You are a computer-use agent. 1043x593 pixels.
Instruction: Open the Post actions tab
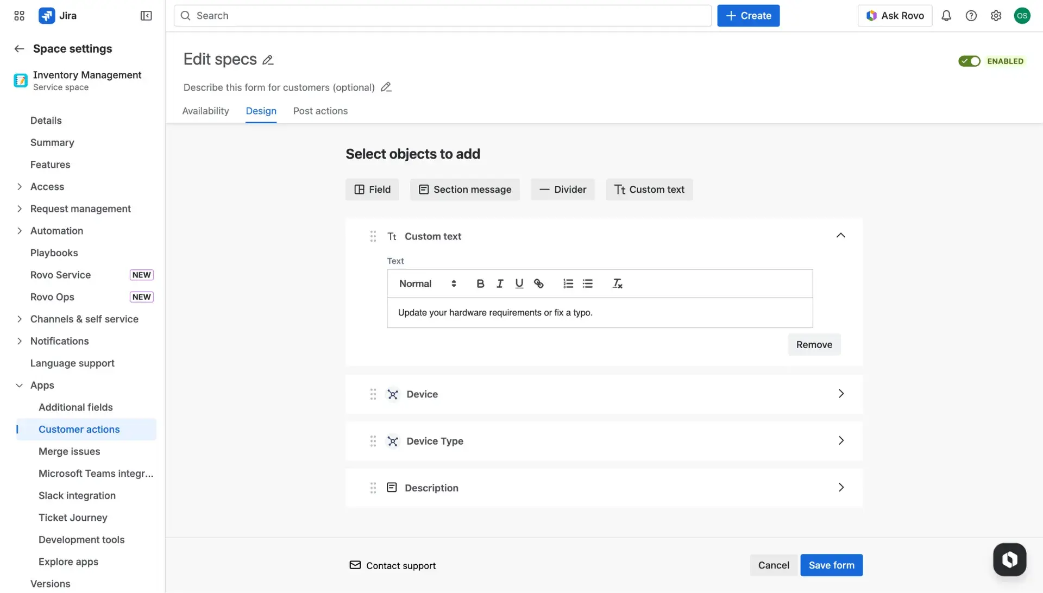pyautogui.click(x=321, y=111)
